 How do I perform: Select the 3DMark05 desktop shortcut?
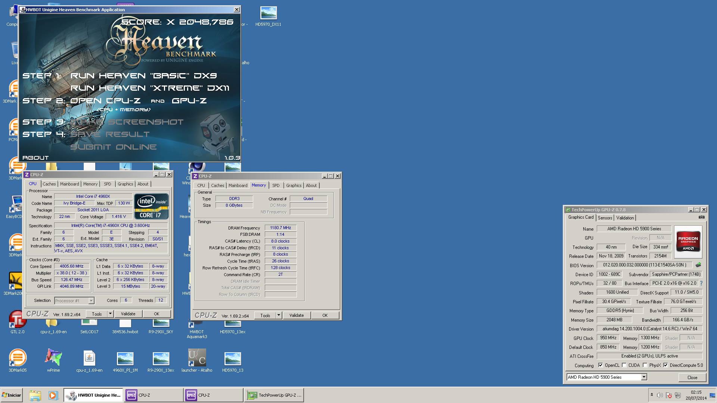pyautogui.click(x=18, y=360)
